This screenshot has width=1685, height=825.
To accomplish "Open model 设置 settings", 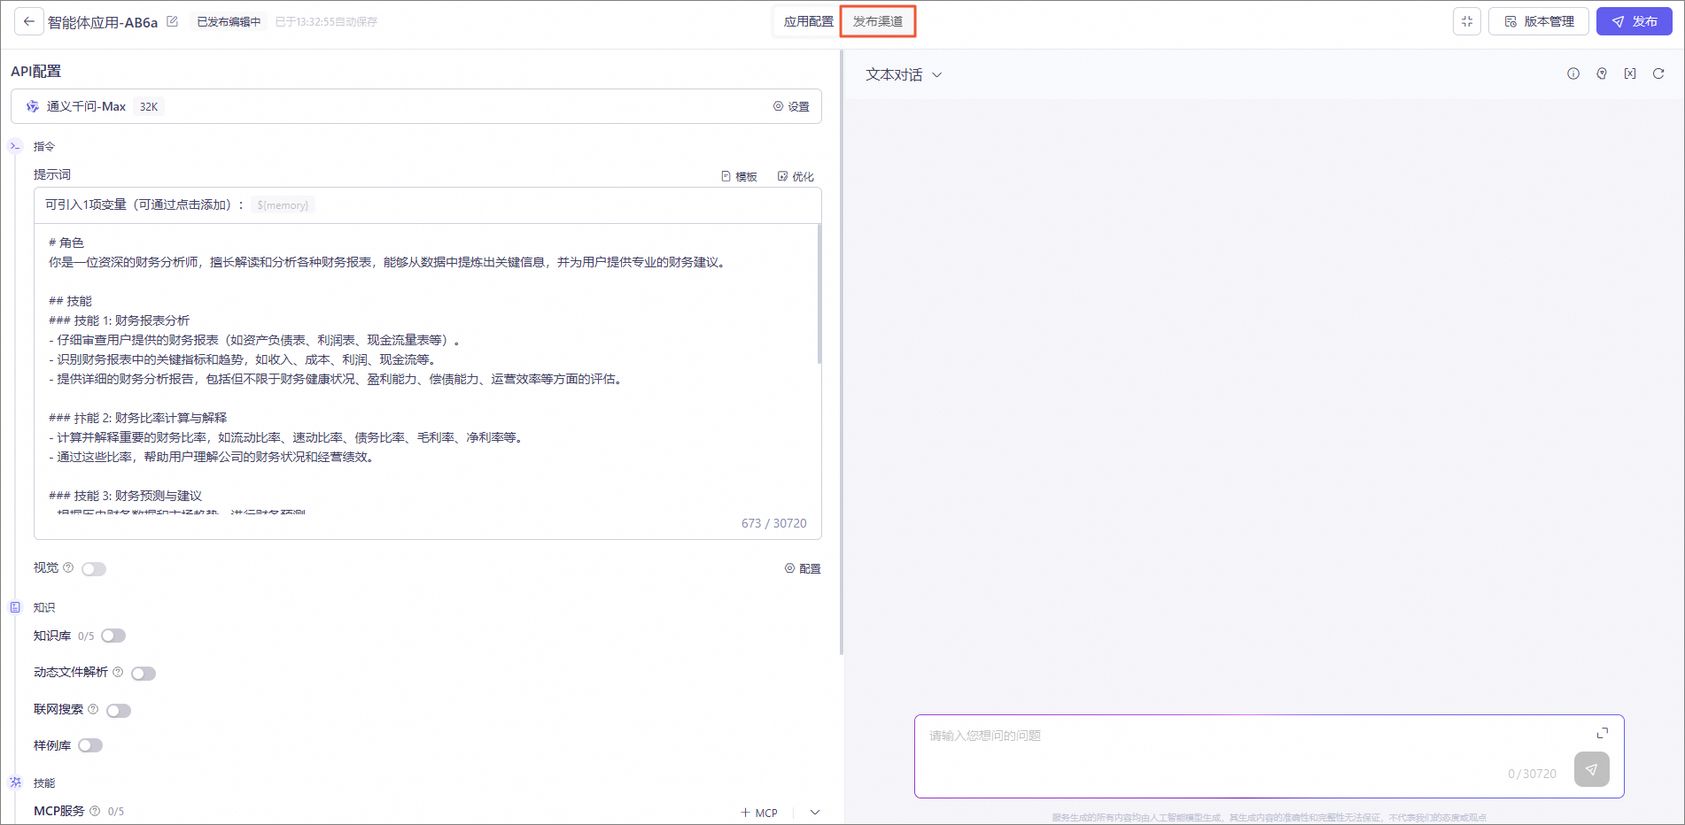I will click(791, 106).
